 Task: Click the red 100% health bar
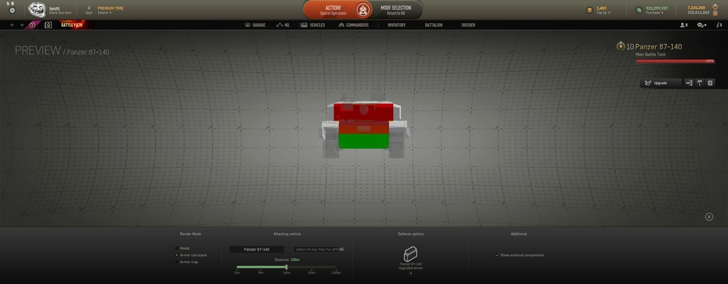[x=675, y=61]
